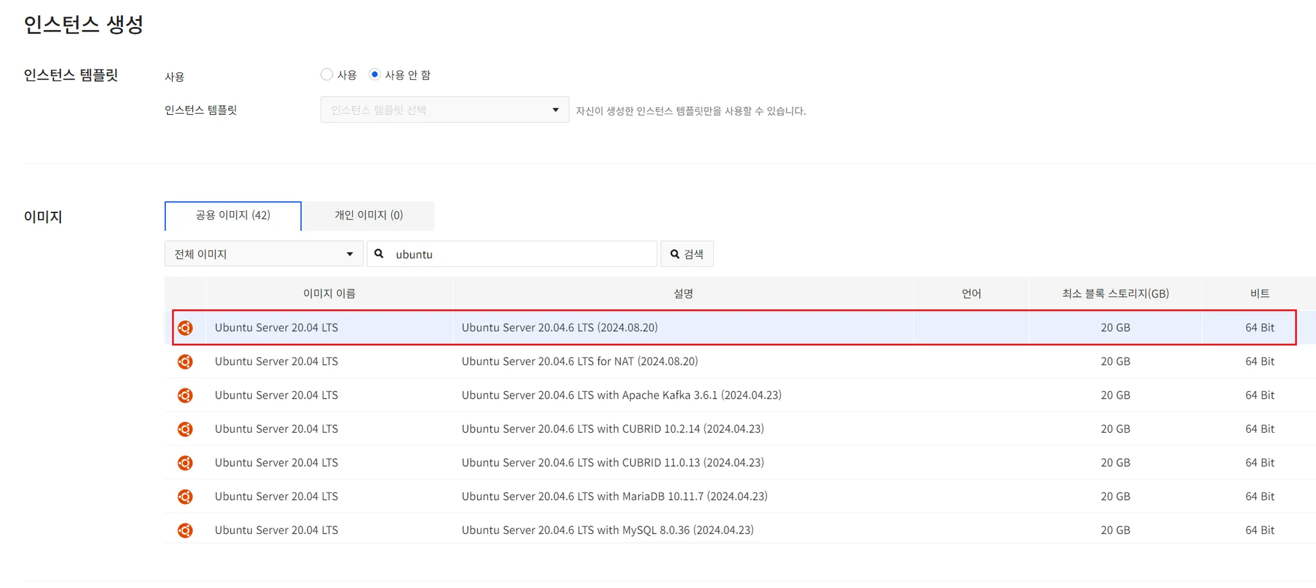Click the magnifier icon inside the search field

(x=379, y=254)
